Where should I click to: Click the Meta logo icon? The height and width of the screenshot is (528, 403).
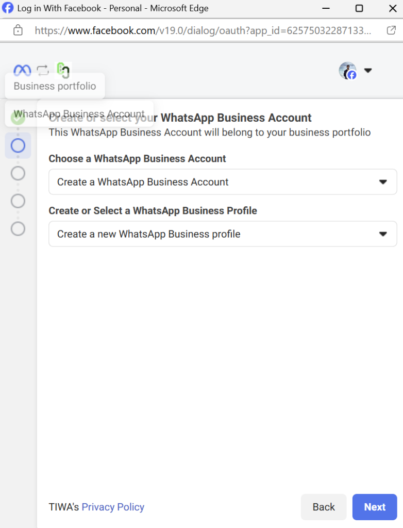pos(22,70)
